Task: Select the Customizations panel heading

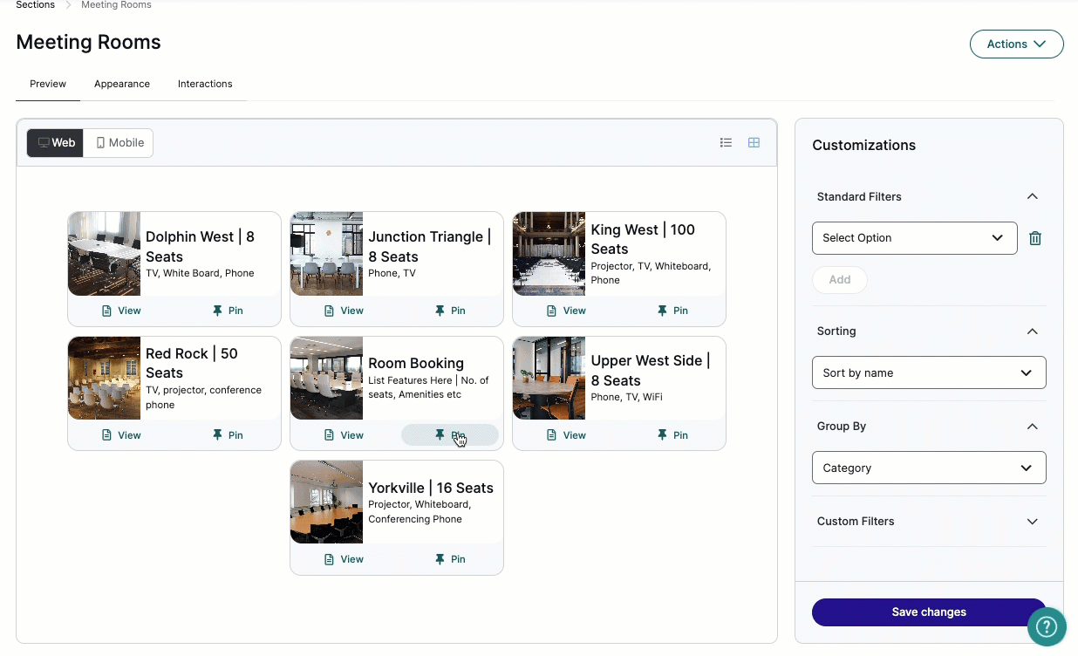Action: [x=863, y=146]
